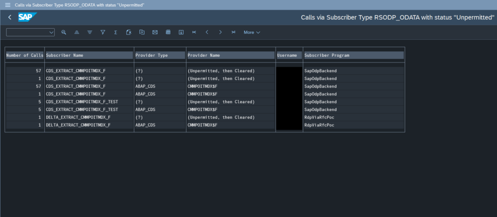The height and width of the screenshot is (217, 497).
Task: Export the list to a spreadsheet
Action: pos(129,32)
